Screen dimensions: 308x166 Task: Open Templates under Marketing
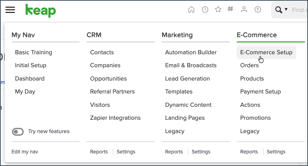tap(179, 91)
